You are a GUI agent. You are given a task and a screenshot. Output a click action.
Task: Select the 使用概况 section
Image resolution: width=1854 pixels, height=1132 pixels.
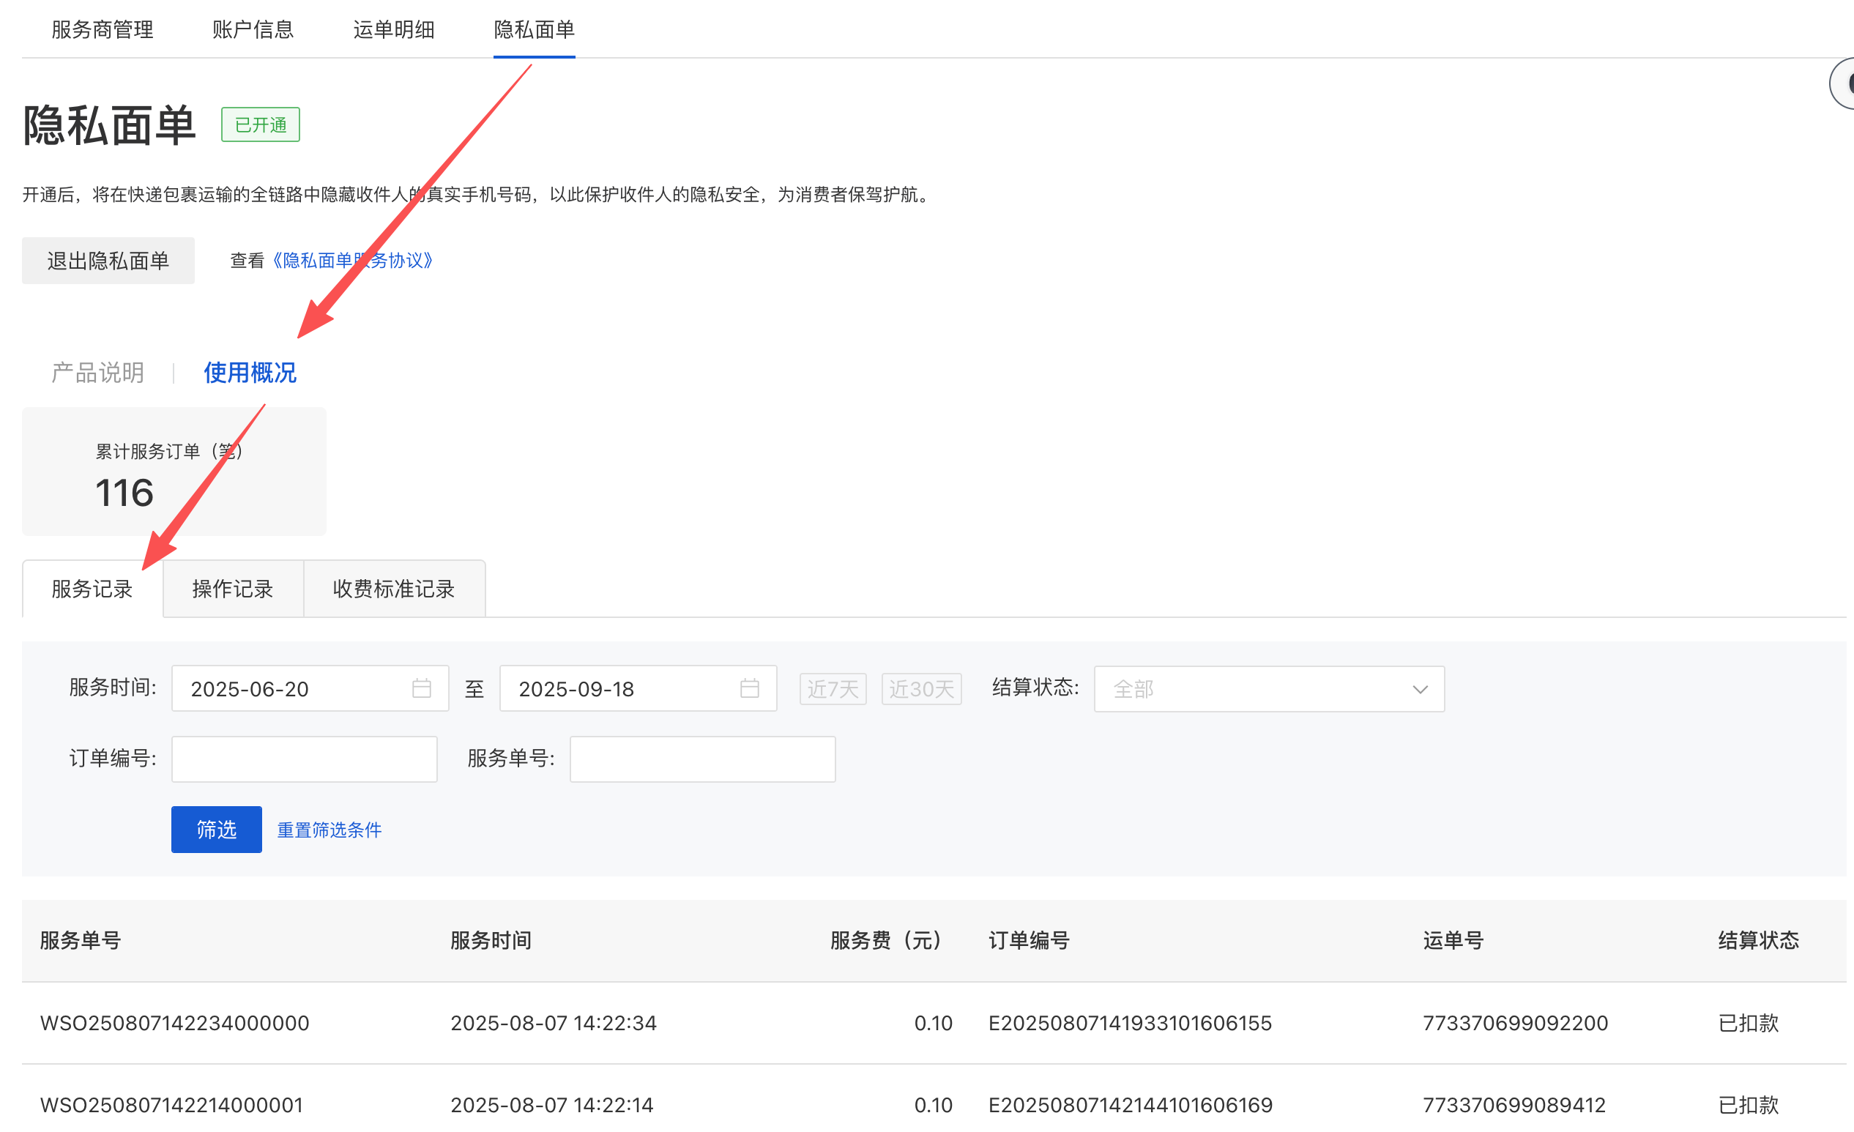pos(250,373)
